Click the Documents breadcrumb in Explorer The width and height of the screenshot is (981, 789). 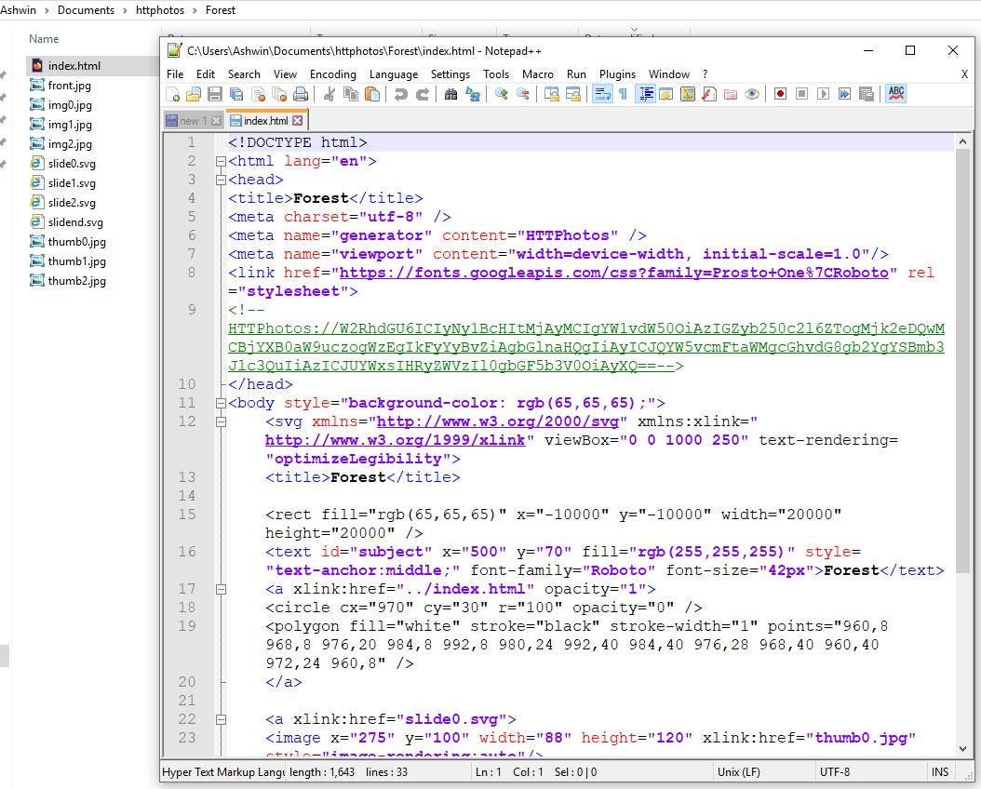coord(86,10)
